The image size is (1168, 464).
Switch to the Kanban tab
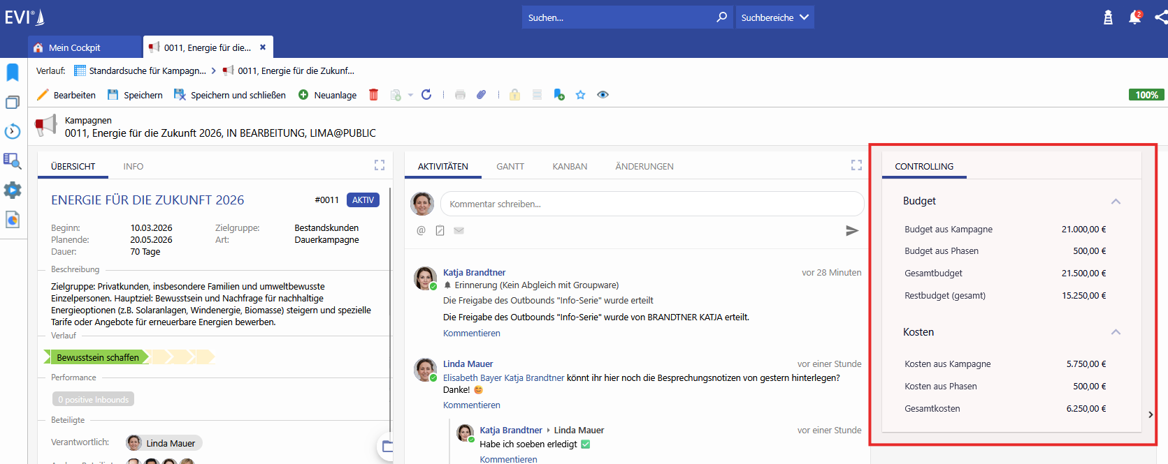pos(570,167)
